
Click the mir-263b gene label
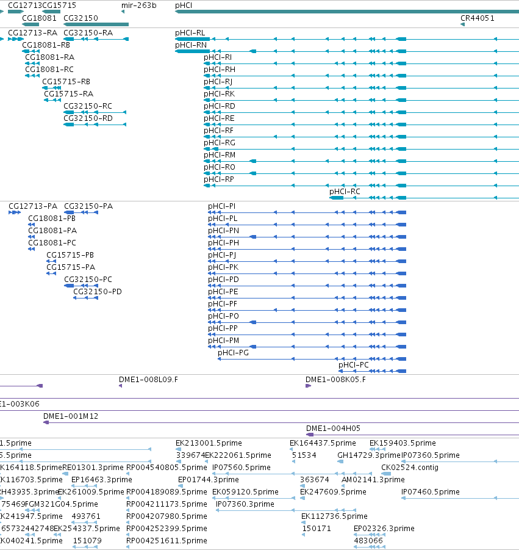pyautogui.click(x=139, y=5)
